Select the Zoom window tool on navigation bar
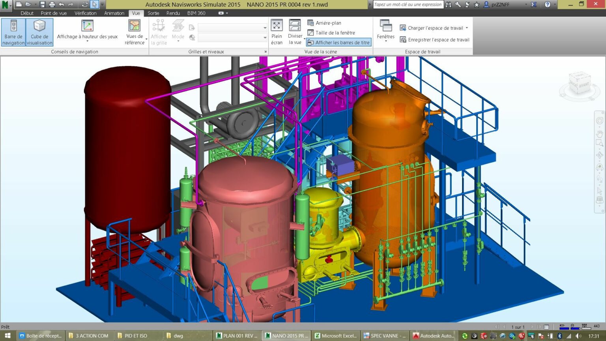 pyautogui.click(x=600, y=143)
